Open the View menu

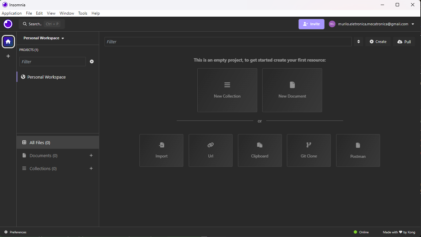click(x=51, y=13)
